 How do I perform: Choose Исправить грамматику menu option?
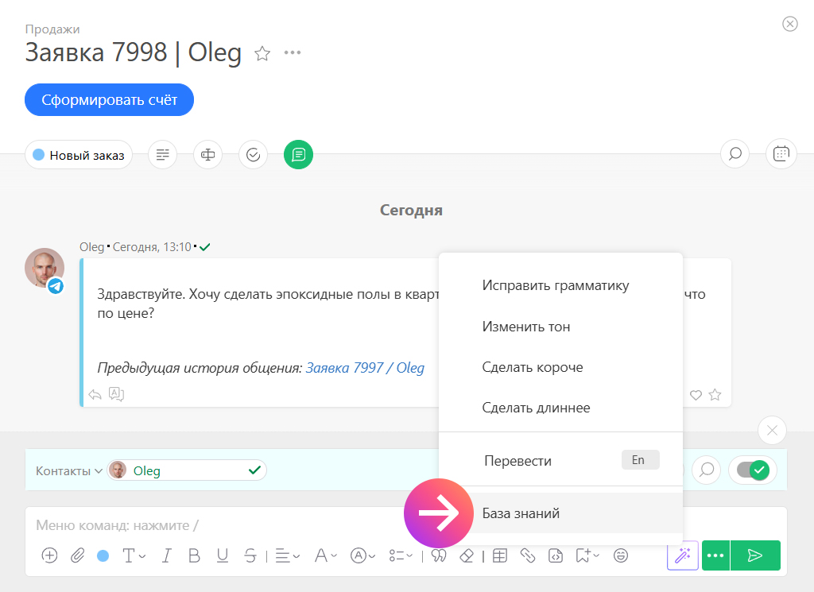tap(555, 285)
